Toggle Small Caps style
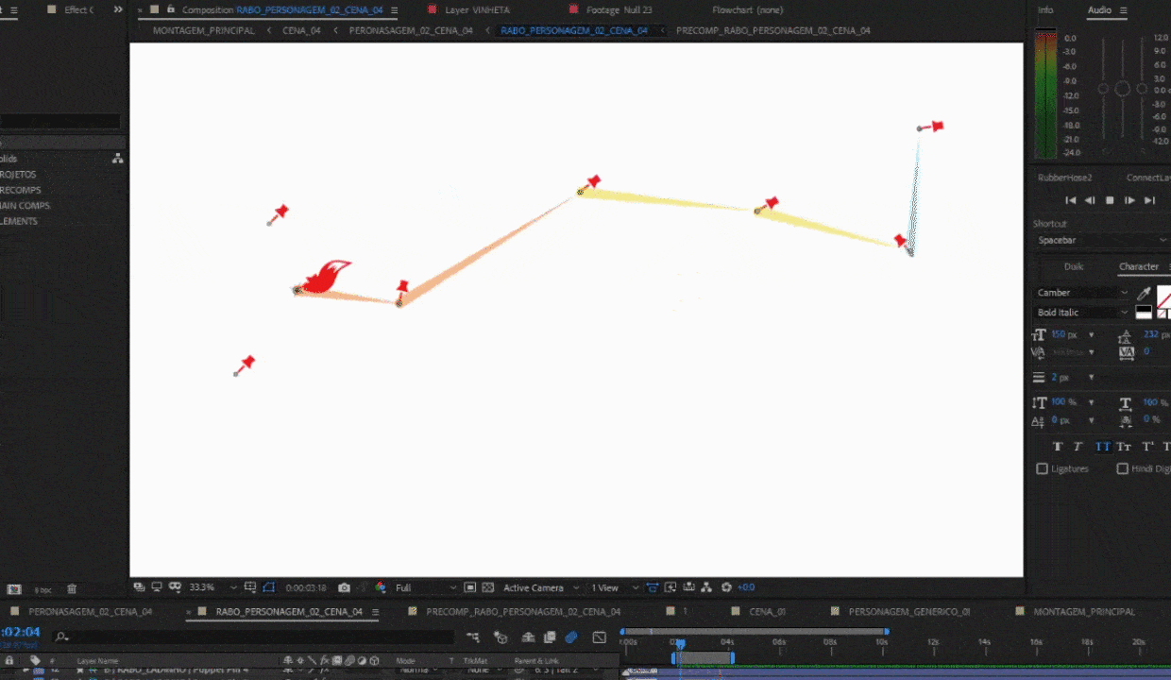 pos(1124,447)
